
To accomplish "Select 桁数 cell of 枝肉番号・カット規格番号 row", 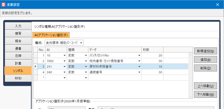I will (152, 61).
